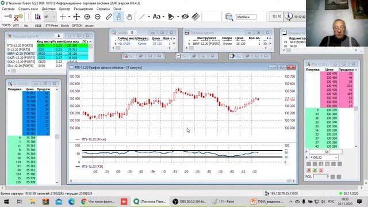Image resolution: width=368 pixels, height=207 pixels.
Task: Select RTS-12.20 [FORTS] row in quotes table
Action: [x=48, y=45]
